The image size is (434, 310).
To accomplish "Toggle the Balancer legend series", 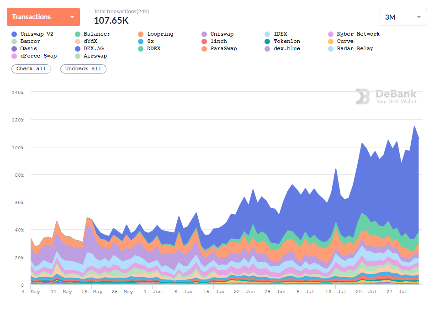I will (x=93, y=34).
